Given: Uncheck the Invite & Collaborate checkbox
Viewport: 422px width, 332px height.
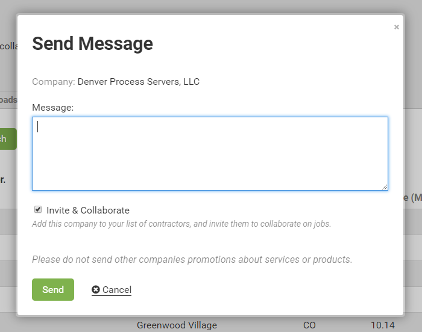Looking at the screenshot, I should (x=38, y=210).
